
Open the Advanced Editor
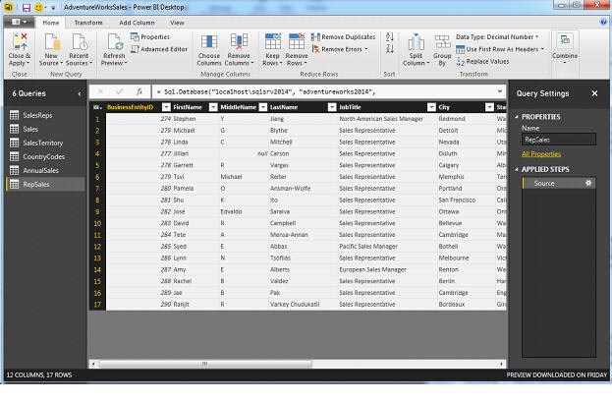(x=159, y=49)
